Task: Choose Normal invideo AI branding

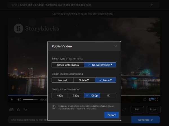Action: pos(63,80)
